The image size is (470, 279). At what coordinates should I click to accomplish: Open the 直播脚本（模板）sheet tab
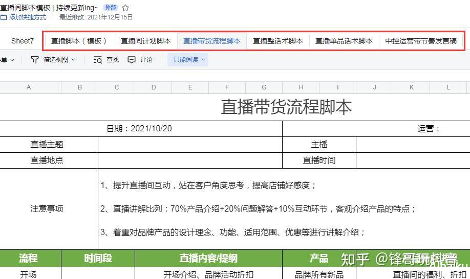coord(79,41)
